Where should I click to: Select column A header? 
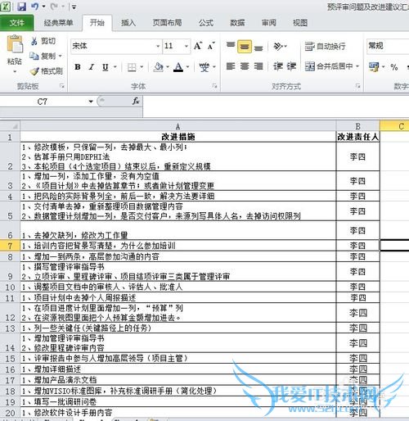point(178,126)
